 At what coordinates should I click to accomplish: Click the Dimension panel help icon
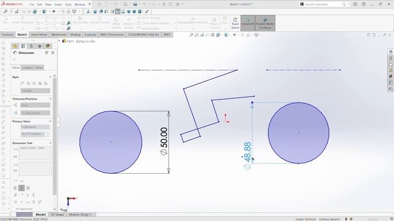pos(53,53)
